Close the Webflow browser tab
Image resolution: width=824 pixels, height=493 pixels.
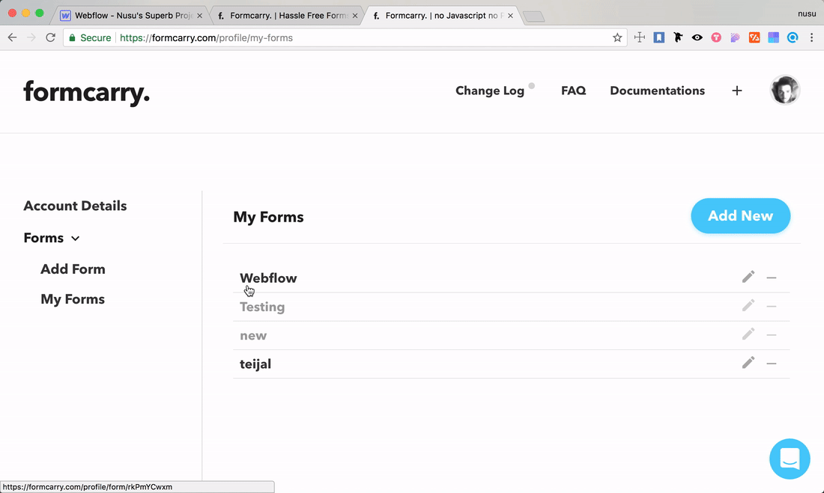pyautogui.click(x=199, y=16)
